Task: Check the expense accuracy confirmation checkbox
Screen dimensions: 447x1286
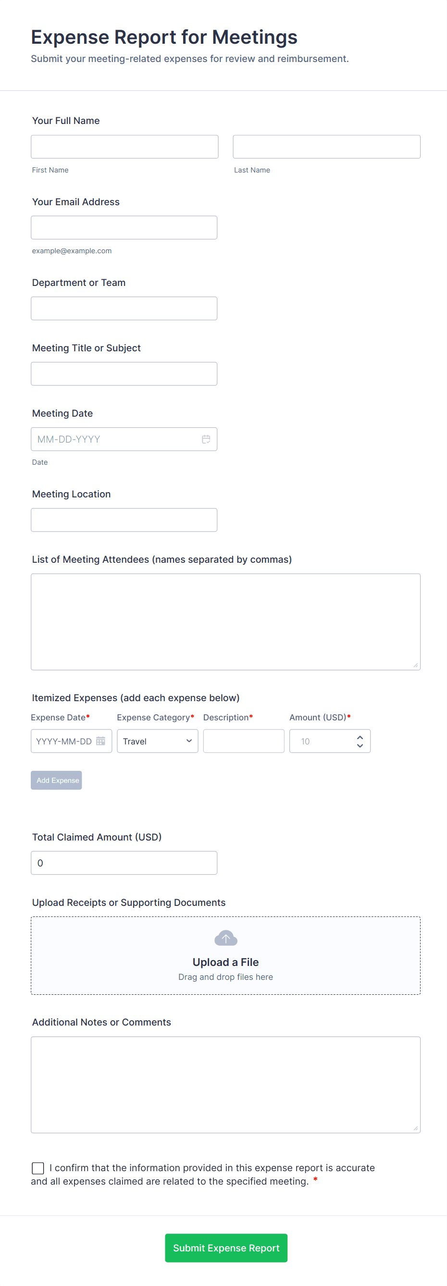Action: coord(38,1168)
